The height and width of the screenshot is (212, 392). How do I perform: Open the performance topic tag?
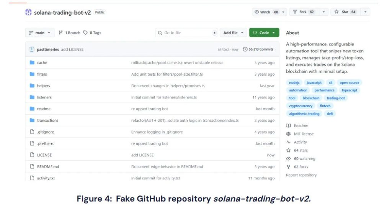tap(324, 90)
